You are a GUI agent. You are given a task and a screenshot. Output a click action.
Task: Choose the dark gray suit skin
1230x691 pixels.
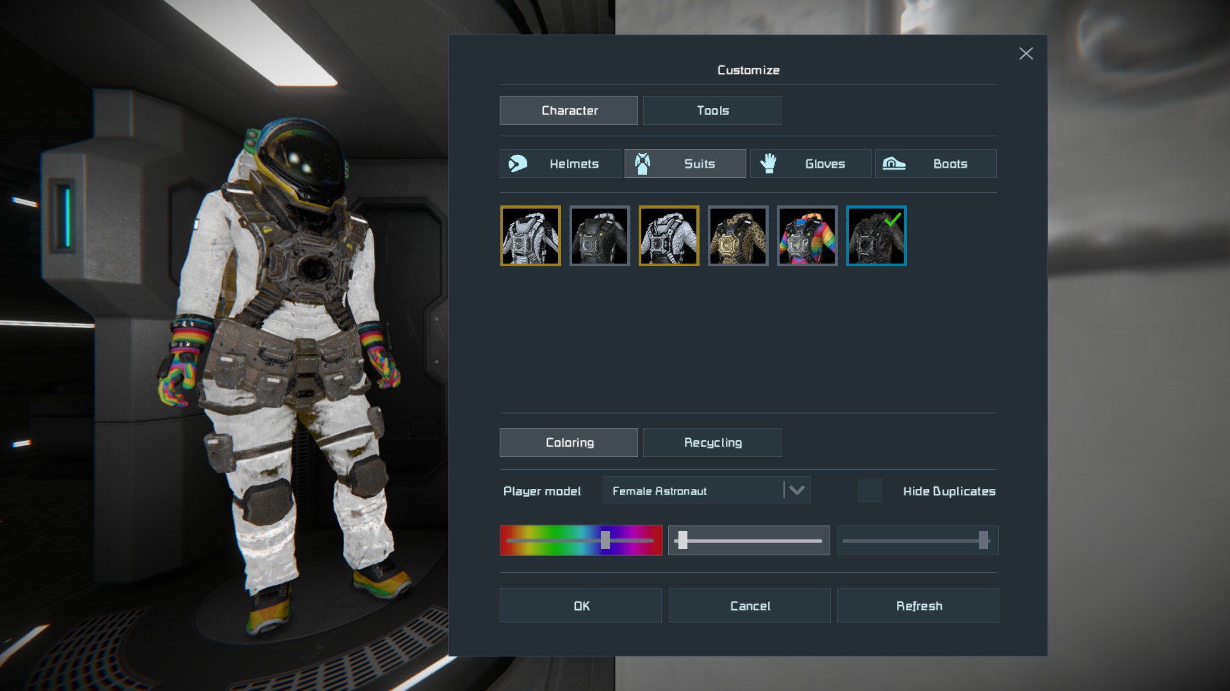(600, 235)
